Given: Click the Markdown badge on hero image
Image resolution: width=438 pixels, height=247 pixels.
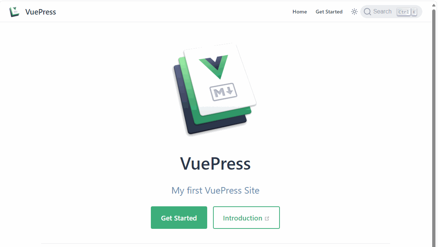Looking at the screenshot, I should [223, 92].
